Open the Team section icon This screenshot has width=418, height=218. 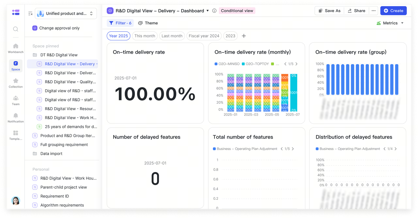[x=16, y=100]
